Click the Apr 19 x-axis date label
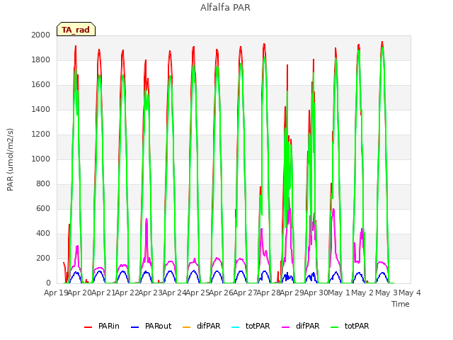 56,293
